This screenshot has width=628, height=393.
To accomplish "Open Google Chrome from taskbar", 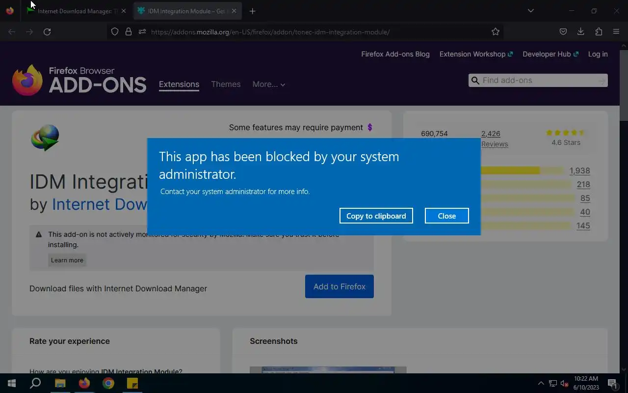I will pos(108,383).
